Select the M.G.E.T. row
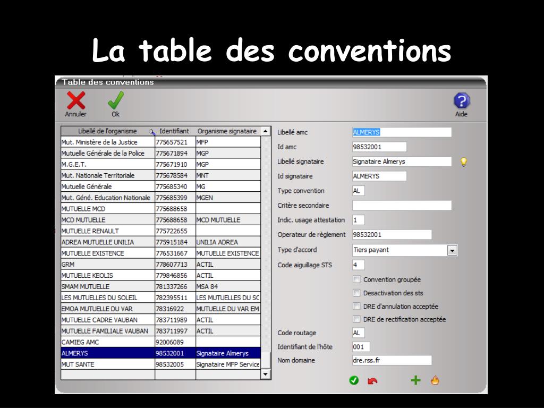544x408 pixels. [x=160, y=164]
